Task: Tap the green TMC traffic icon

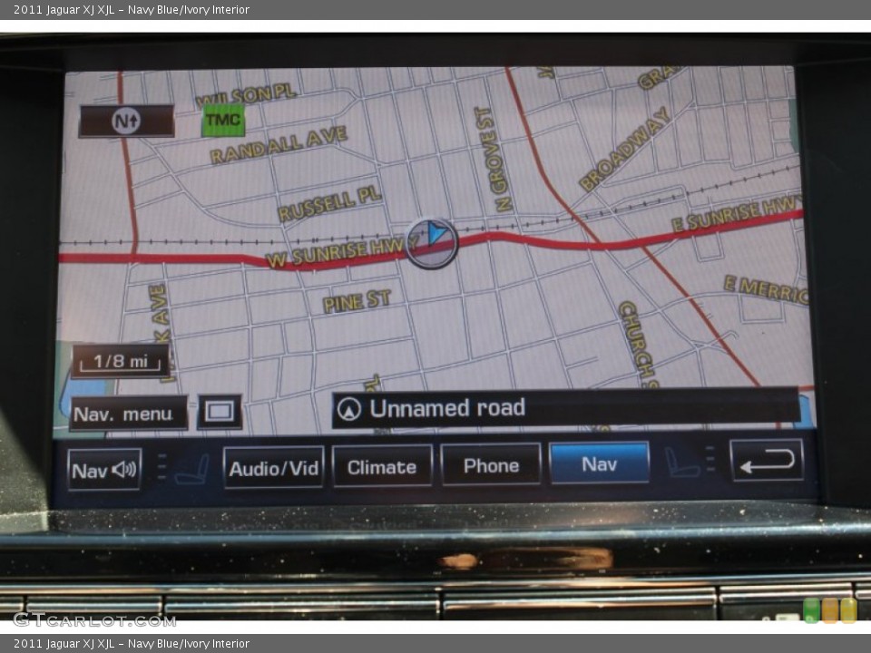Action: (x=223, y=120)
